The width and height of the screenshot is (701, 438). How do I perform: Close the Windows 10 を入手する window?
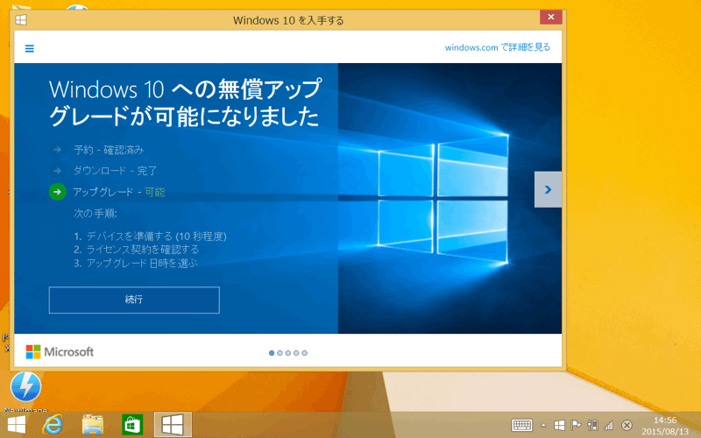[549, 18]
